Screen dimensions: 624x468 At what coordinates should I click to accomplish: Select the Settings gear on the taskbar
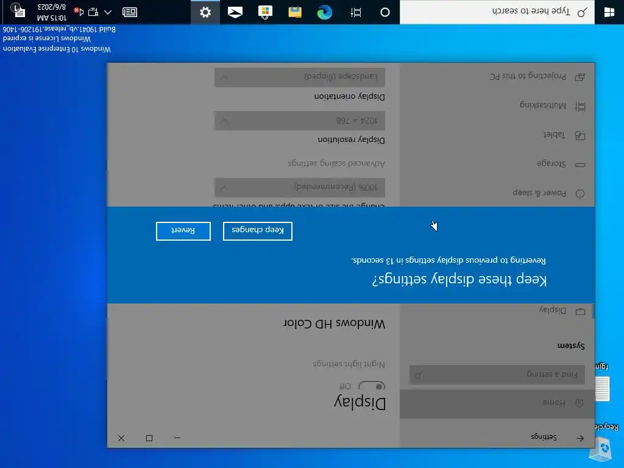click(205, 12)
